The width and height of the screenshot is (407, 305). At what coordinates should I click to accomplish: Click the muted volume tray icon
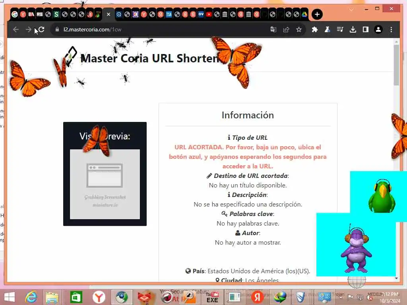tap(370, 297)
